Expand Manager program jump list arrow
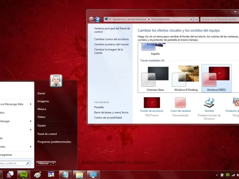 (x=31, y=121)
